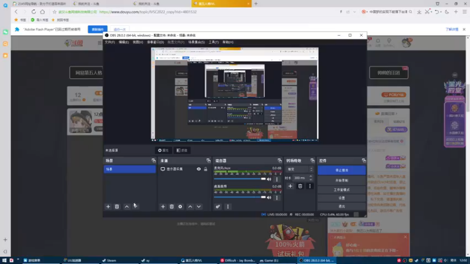
Task: Open OBS Docks menu
Action: pyautogui.click(x=155, y=42)
